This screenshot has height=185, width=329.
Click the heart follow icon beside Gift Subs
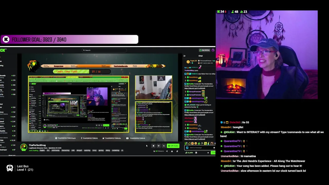(x=159, y=146)
